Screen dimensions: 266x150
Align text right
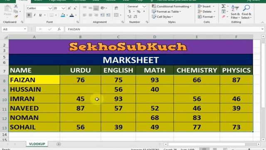click(x=96, y=15)
